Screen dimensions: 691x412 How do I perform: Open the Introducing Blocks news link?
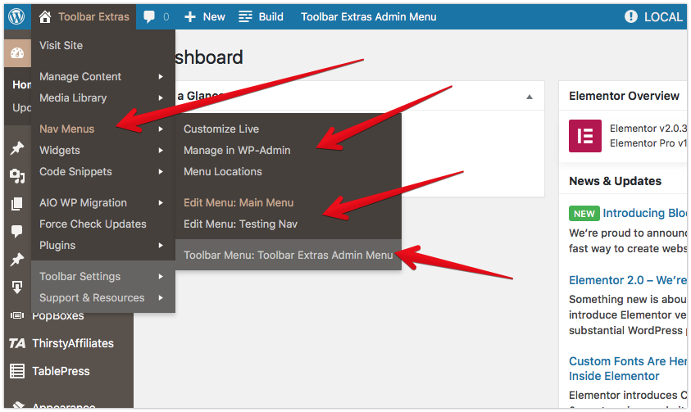click(x=644, y=213)
